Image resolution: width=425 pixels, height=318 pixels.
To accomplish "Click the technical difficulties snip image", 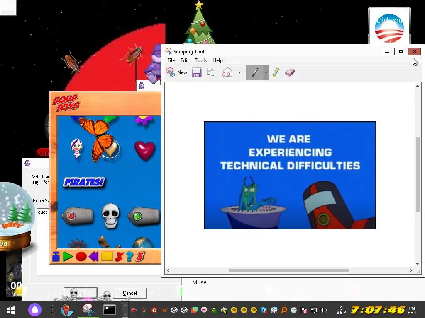I will [290, 175].
